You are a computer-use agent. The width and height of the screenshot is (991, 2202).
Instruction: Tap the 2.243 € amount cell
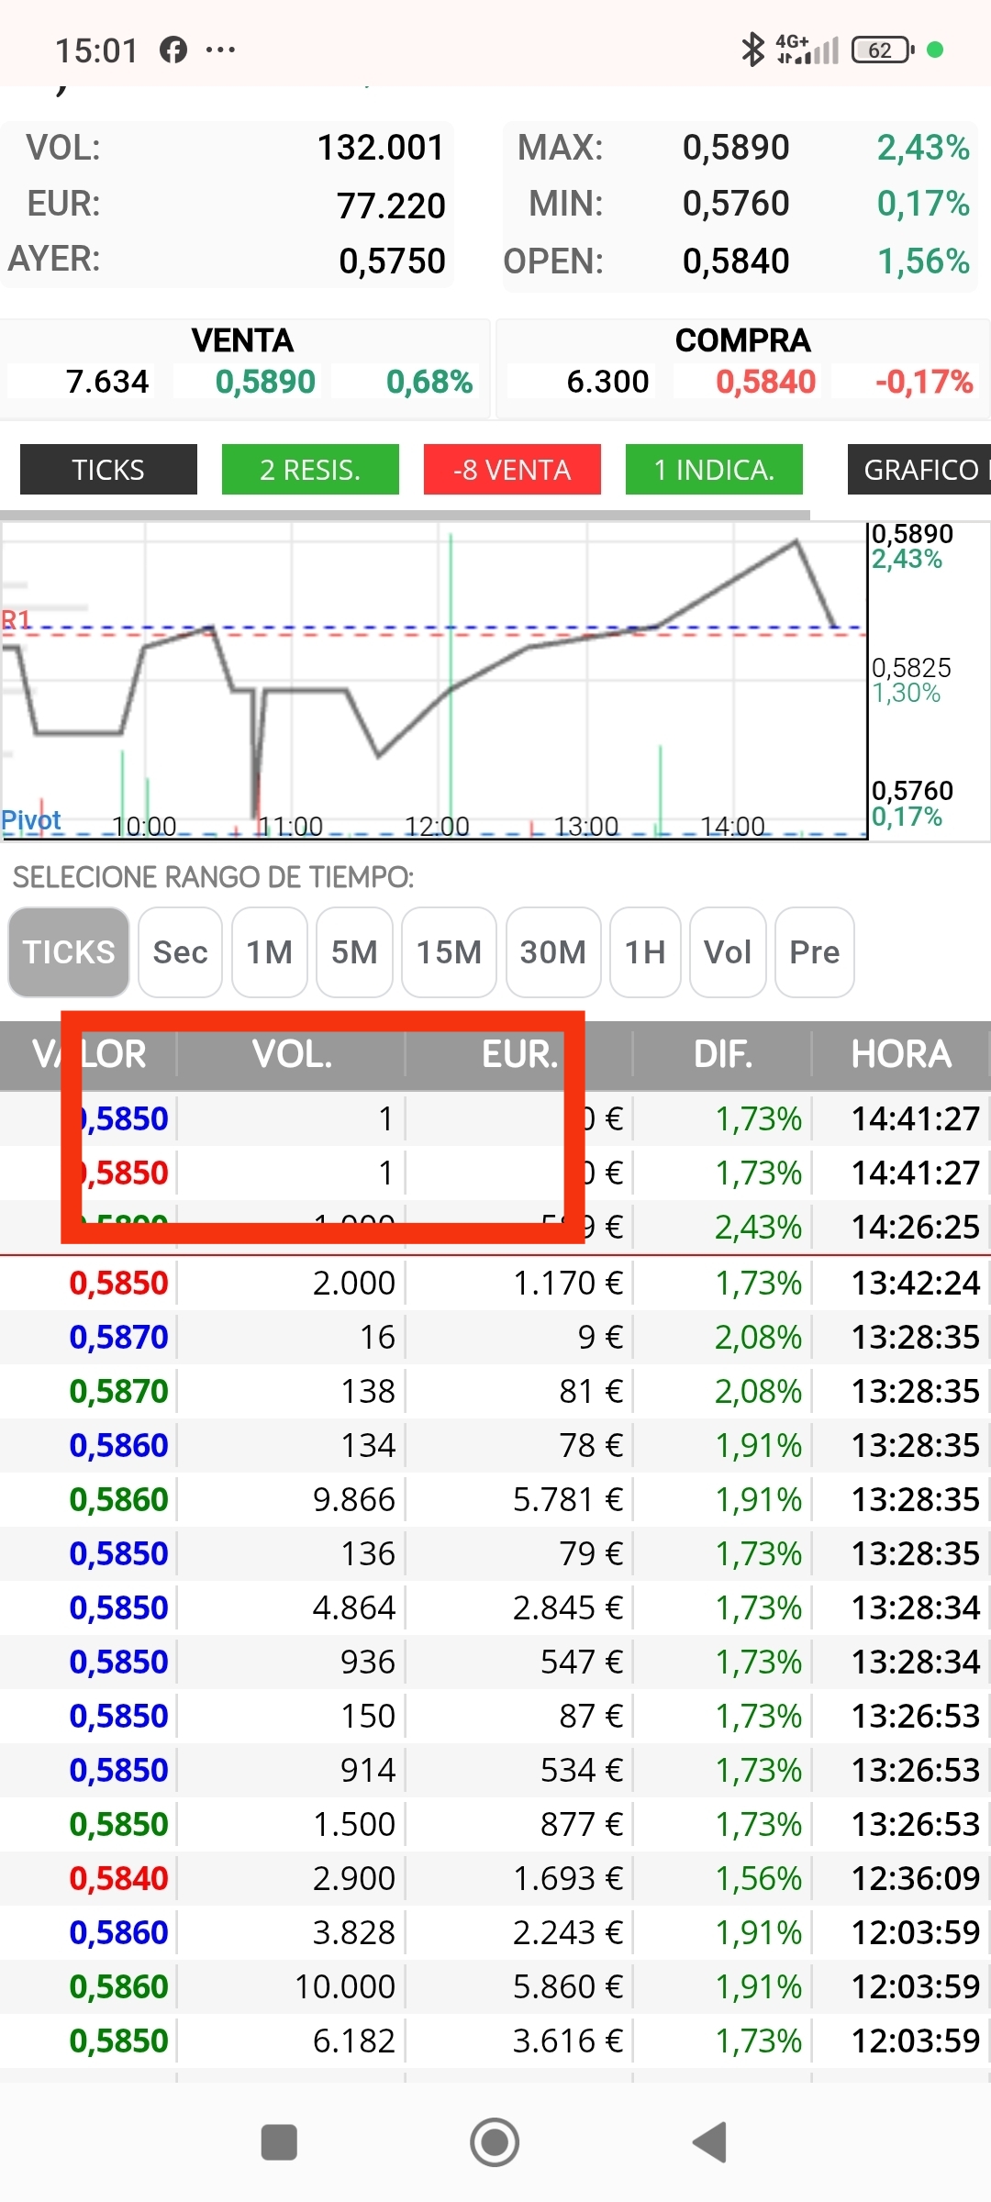click(x=567, y=1932)
